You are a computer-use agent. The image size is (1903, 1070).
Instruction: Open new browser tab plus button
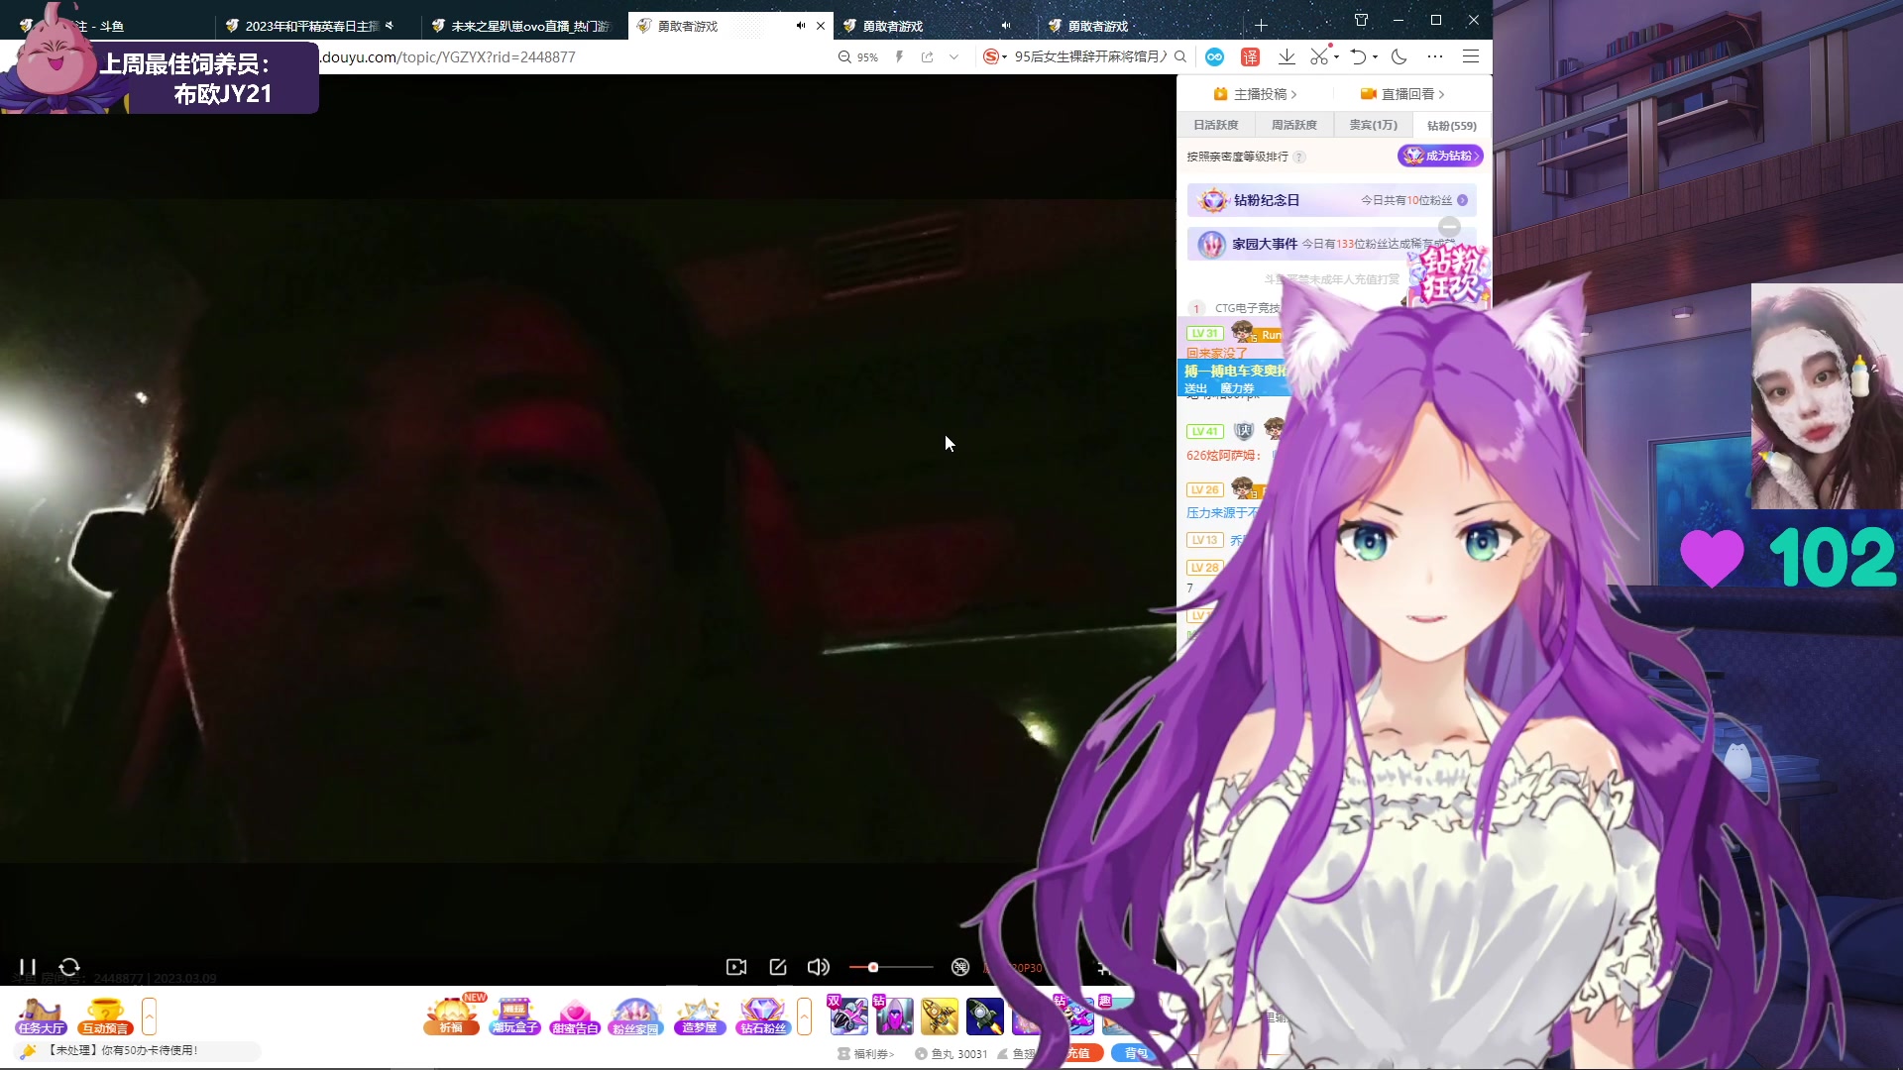tap(1261, 26)
